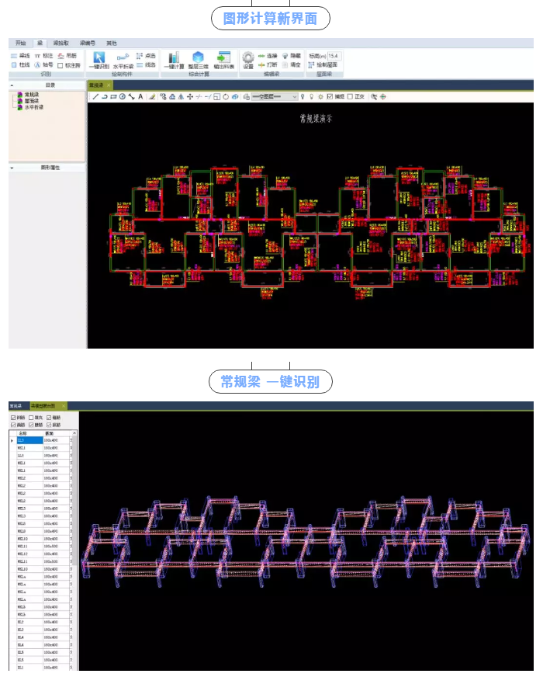Image resolution: width=543 pixels, height=677 pixels.
Task: Click the 一键识别 icon in the ribbon
Action: tap(99, 59)
